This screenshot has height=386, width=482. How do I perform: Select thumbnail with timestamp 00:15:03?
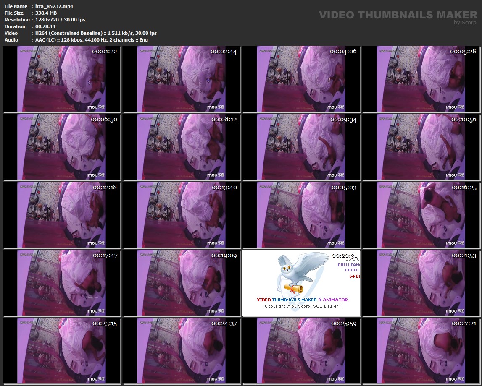pyautogui.click(x=301, y=215)
